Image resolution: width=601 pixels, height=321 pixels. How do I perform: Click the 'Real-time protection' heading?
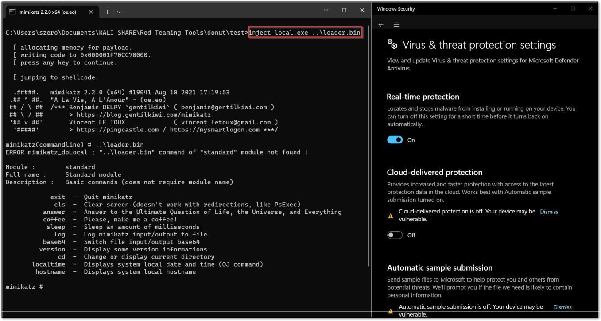423,97
